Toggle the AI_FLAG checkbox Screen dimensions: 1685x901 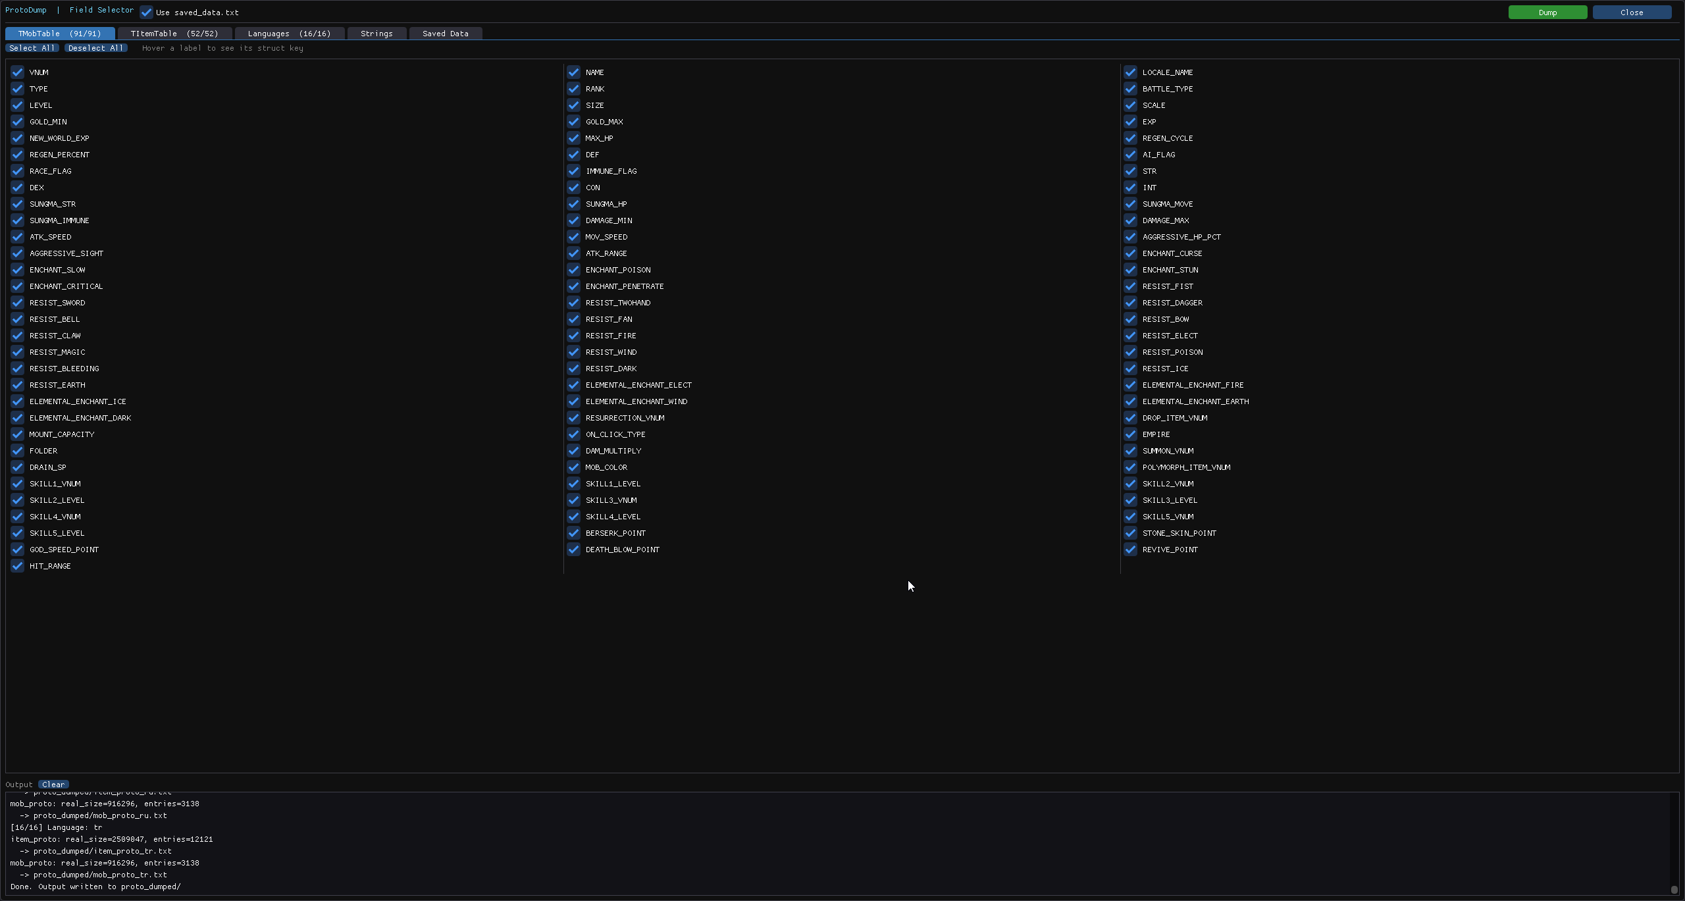pos(1131,155)
